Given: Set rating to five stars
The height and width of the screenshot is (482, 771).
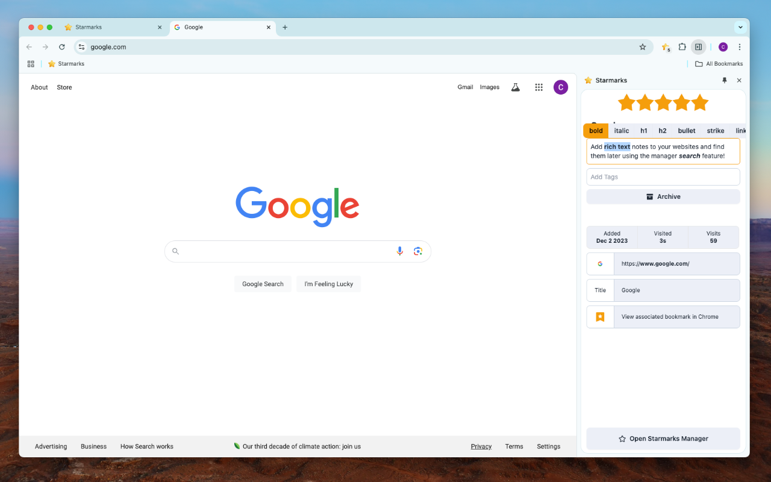Looking at the screenshot, I should click(x=700, y=102).
